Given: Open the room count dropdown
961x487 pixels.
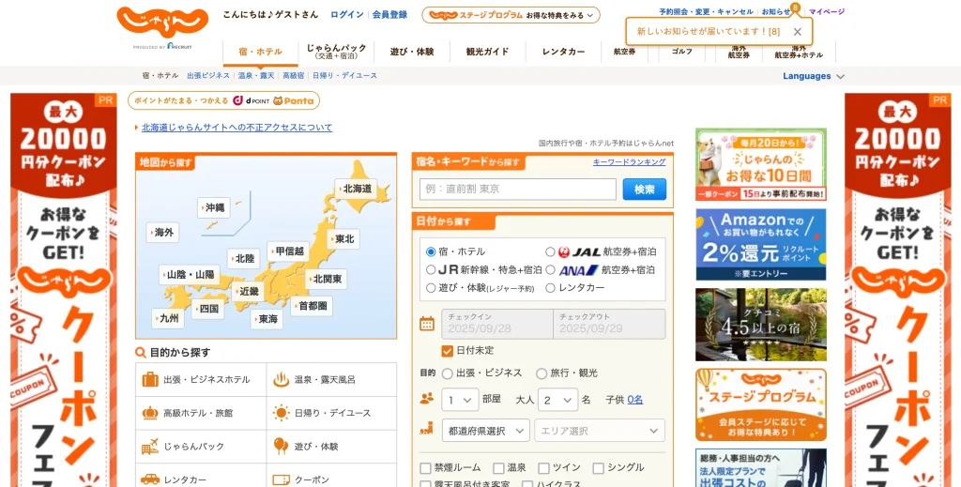Looking at the screenshot, I should pos(460,400).
